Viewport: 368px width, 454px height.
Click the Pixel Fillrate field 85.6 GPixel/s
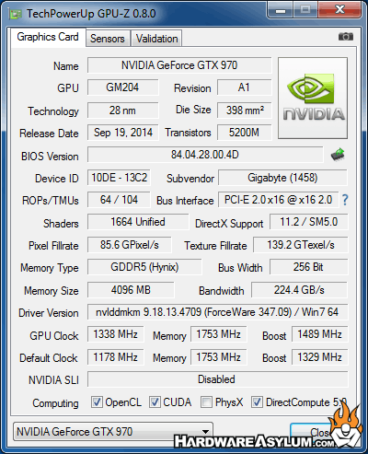pyautogui.click(x=130, y=245)
